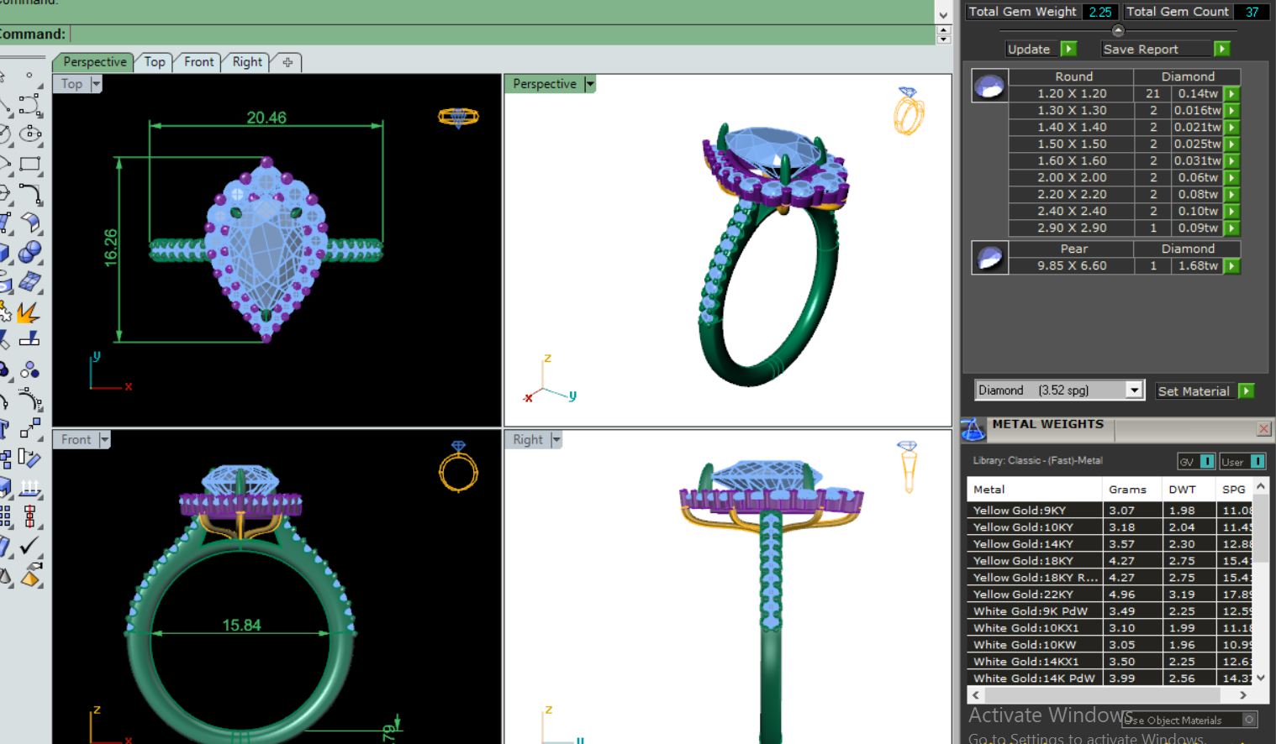The image size is (1276, 744).
Task: Collapse the gem totals panel arrow handle
Action: tap(1117, 30)
